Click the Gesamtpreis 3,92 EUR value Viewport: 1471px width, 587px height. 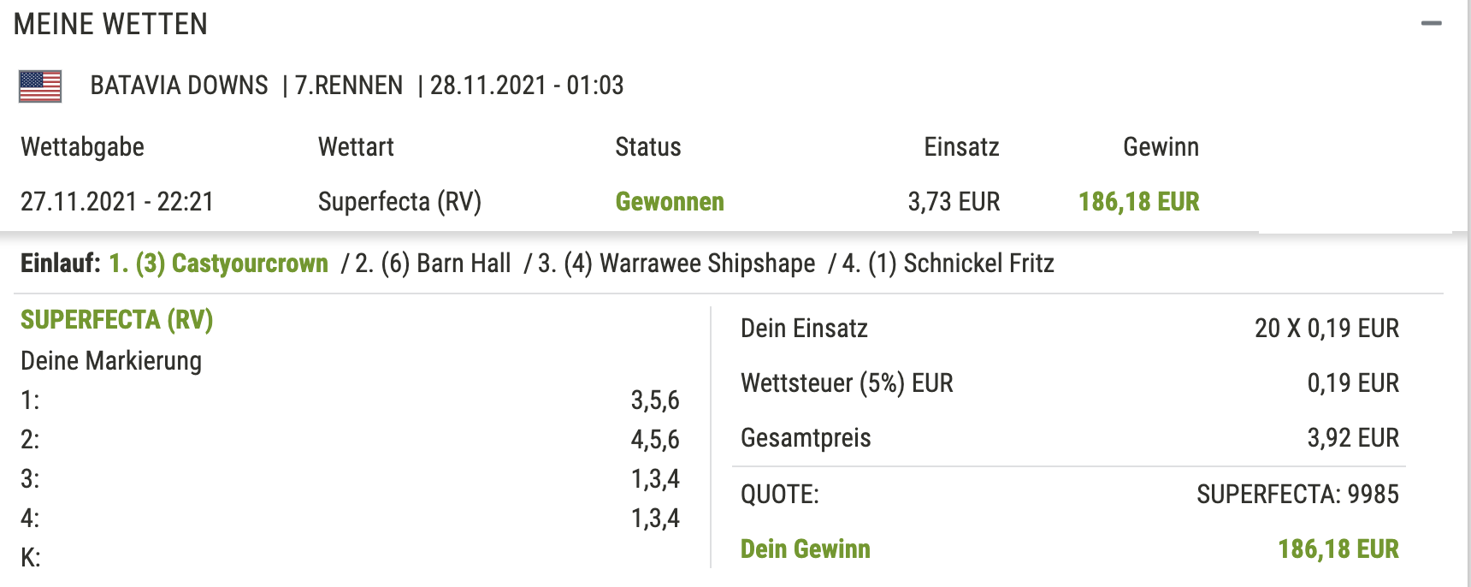click(x=1353, y=438)
